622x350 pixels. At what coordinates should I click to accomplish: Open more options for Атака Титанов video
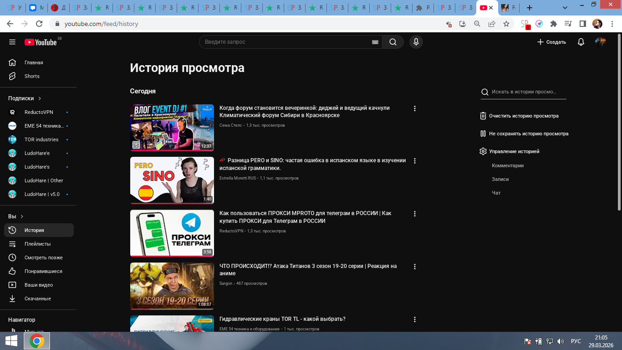point(414,267)
